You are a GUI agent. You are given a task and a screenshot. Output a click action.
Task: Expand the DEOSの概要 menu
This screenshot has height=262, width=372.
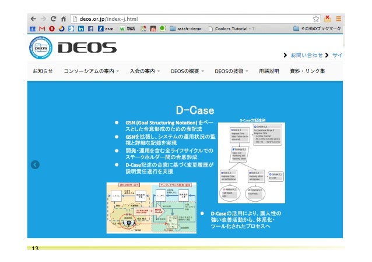click(187, 71)
